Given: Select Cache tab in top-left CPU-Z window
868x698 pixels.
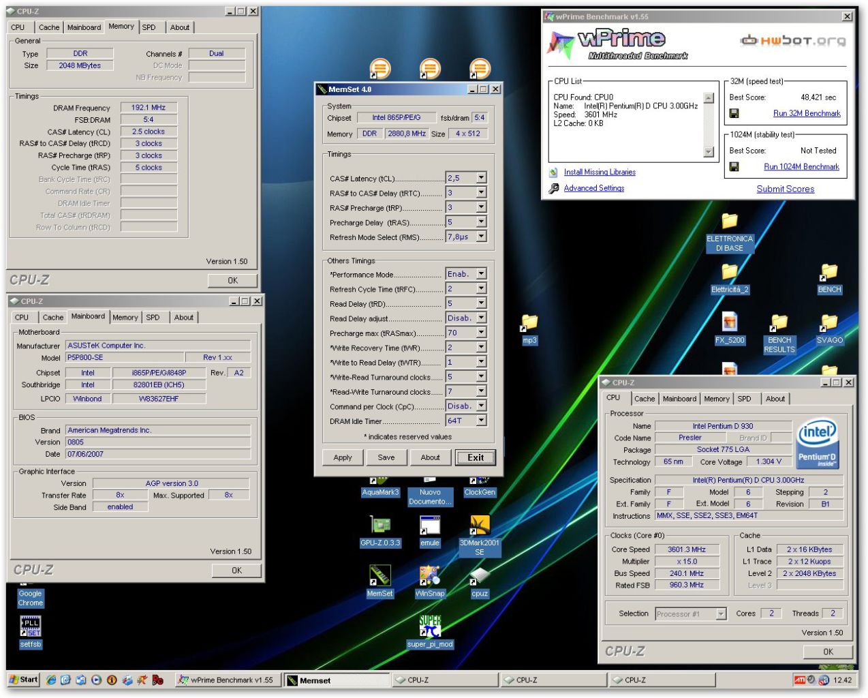Looking at the screenshot, I should click(x=49, y=27).
